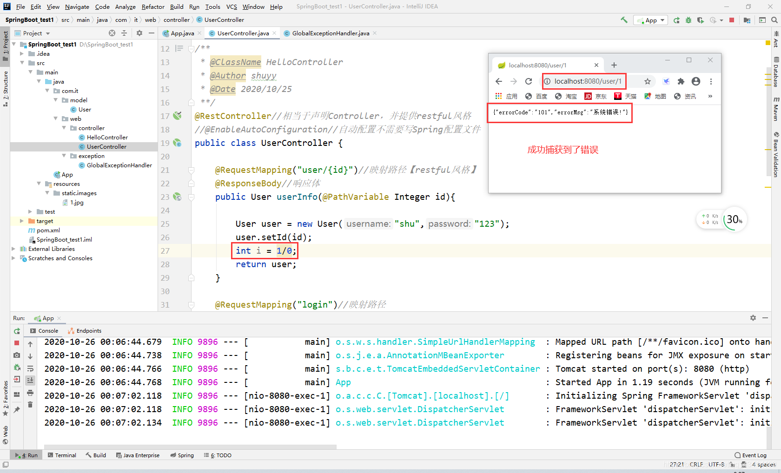Click the print icon in Run panel
The image size is (781, 473).
point(30,393)
